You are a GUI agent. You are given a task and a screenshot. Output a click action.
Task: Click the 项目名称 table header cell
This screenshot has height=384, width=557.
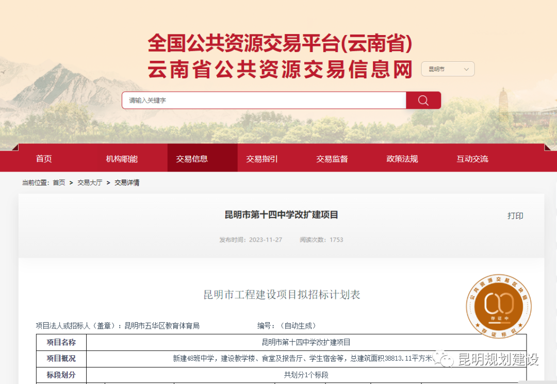pyautogui.click(x=61, y=342)
